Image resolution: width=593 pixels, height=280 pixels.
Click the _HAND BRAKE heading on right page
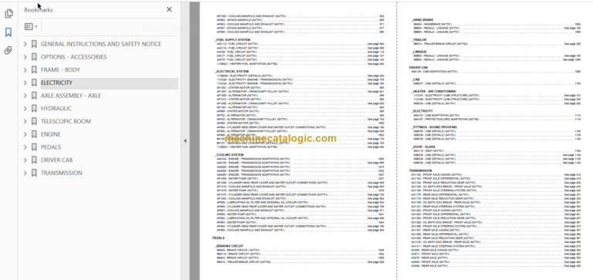coord(422,19)
